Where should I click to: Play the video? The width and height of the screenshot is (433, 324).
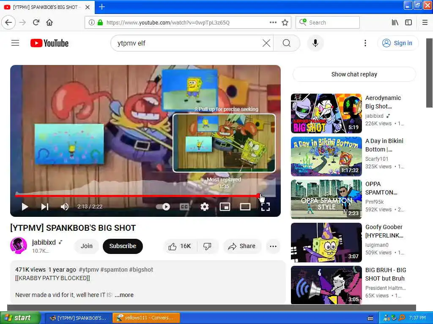[x=25, y=207]
